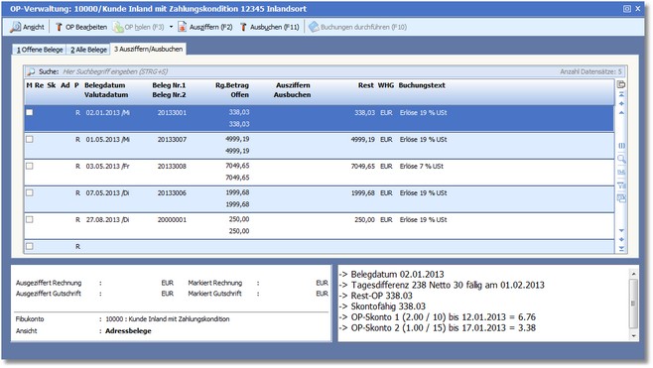
Task: Jump to first record with top arrow icon
Action: 621,95
